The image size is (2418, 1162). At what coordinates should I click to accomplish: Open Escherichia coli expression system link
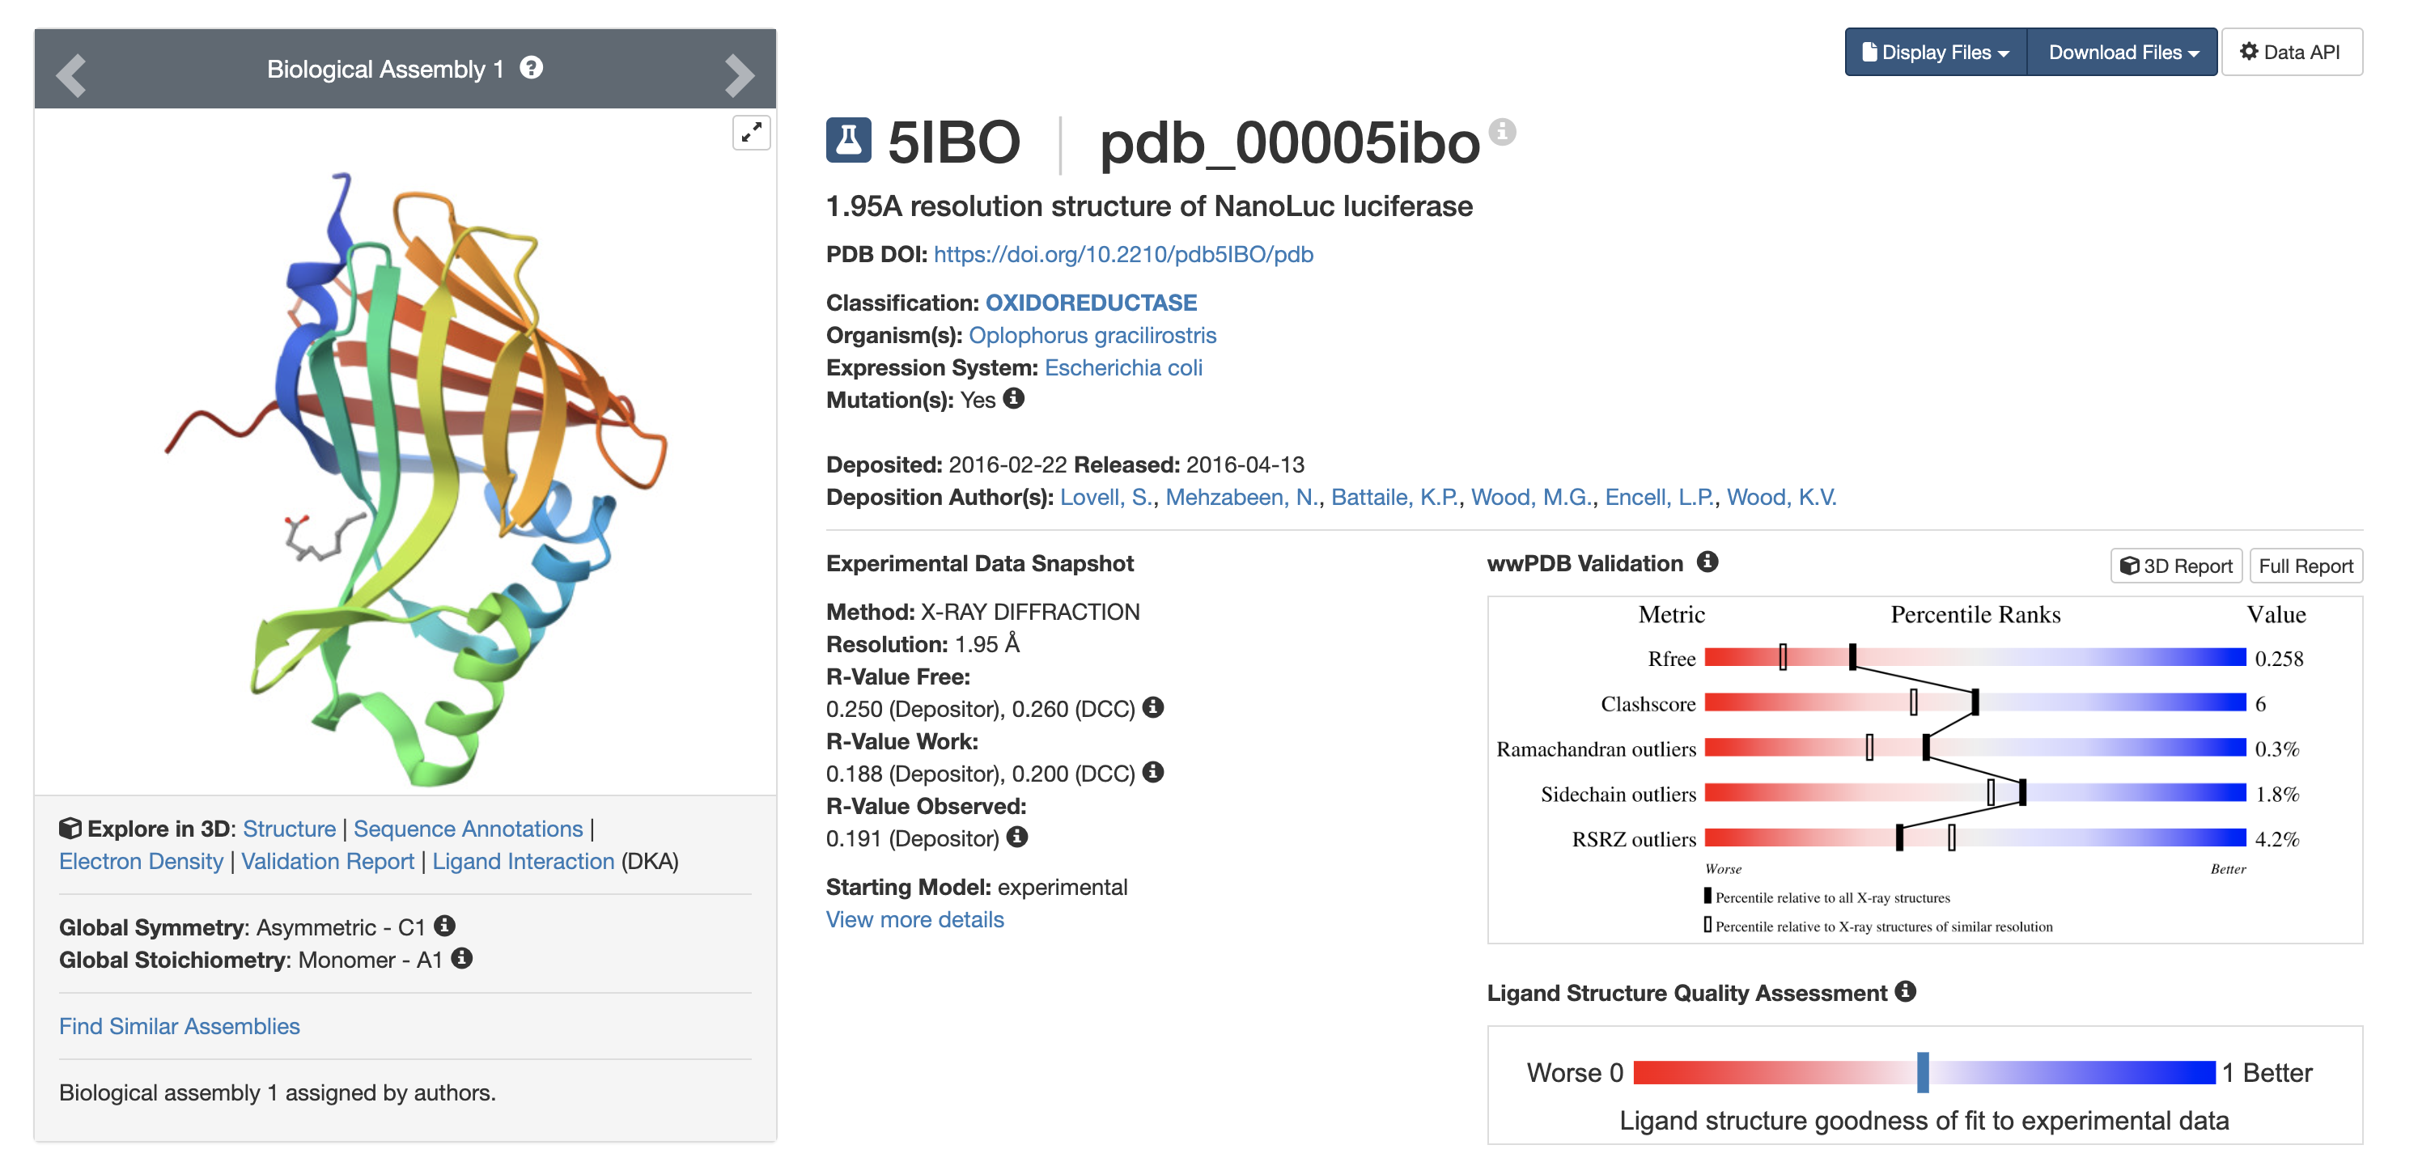click(1122, 367)
